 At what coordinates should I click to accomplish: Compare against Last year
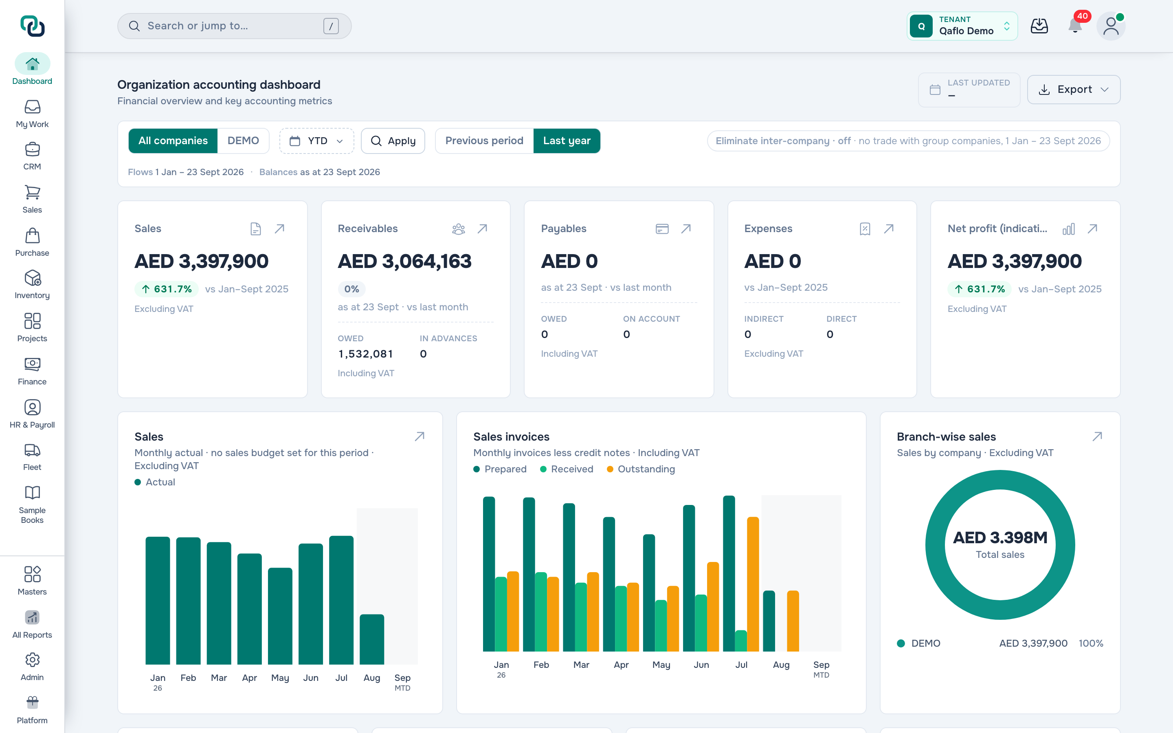(567, 140)
